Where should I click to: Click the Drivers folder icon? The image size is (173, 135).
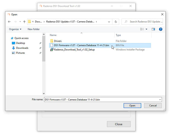click(x=52, y=41)
